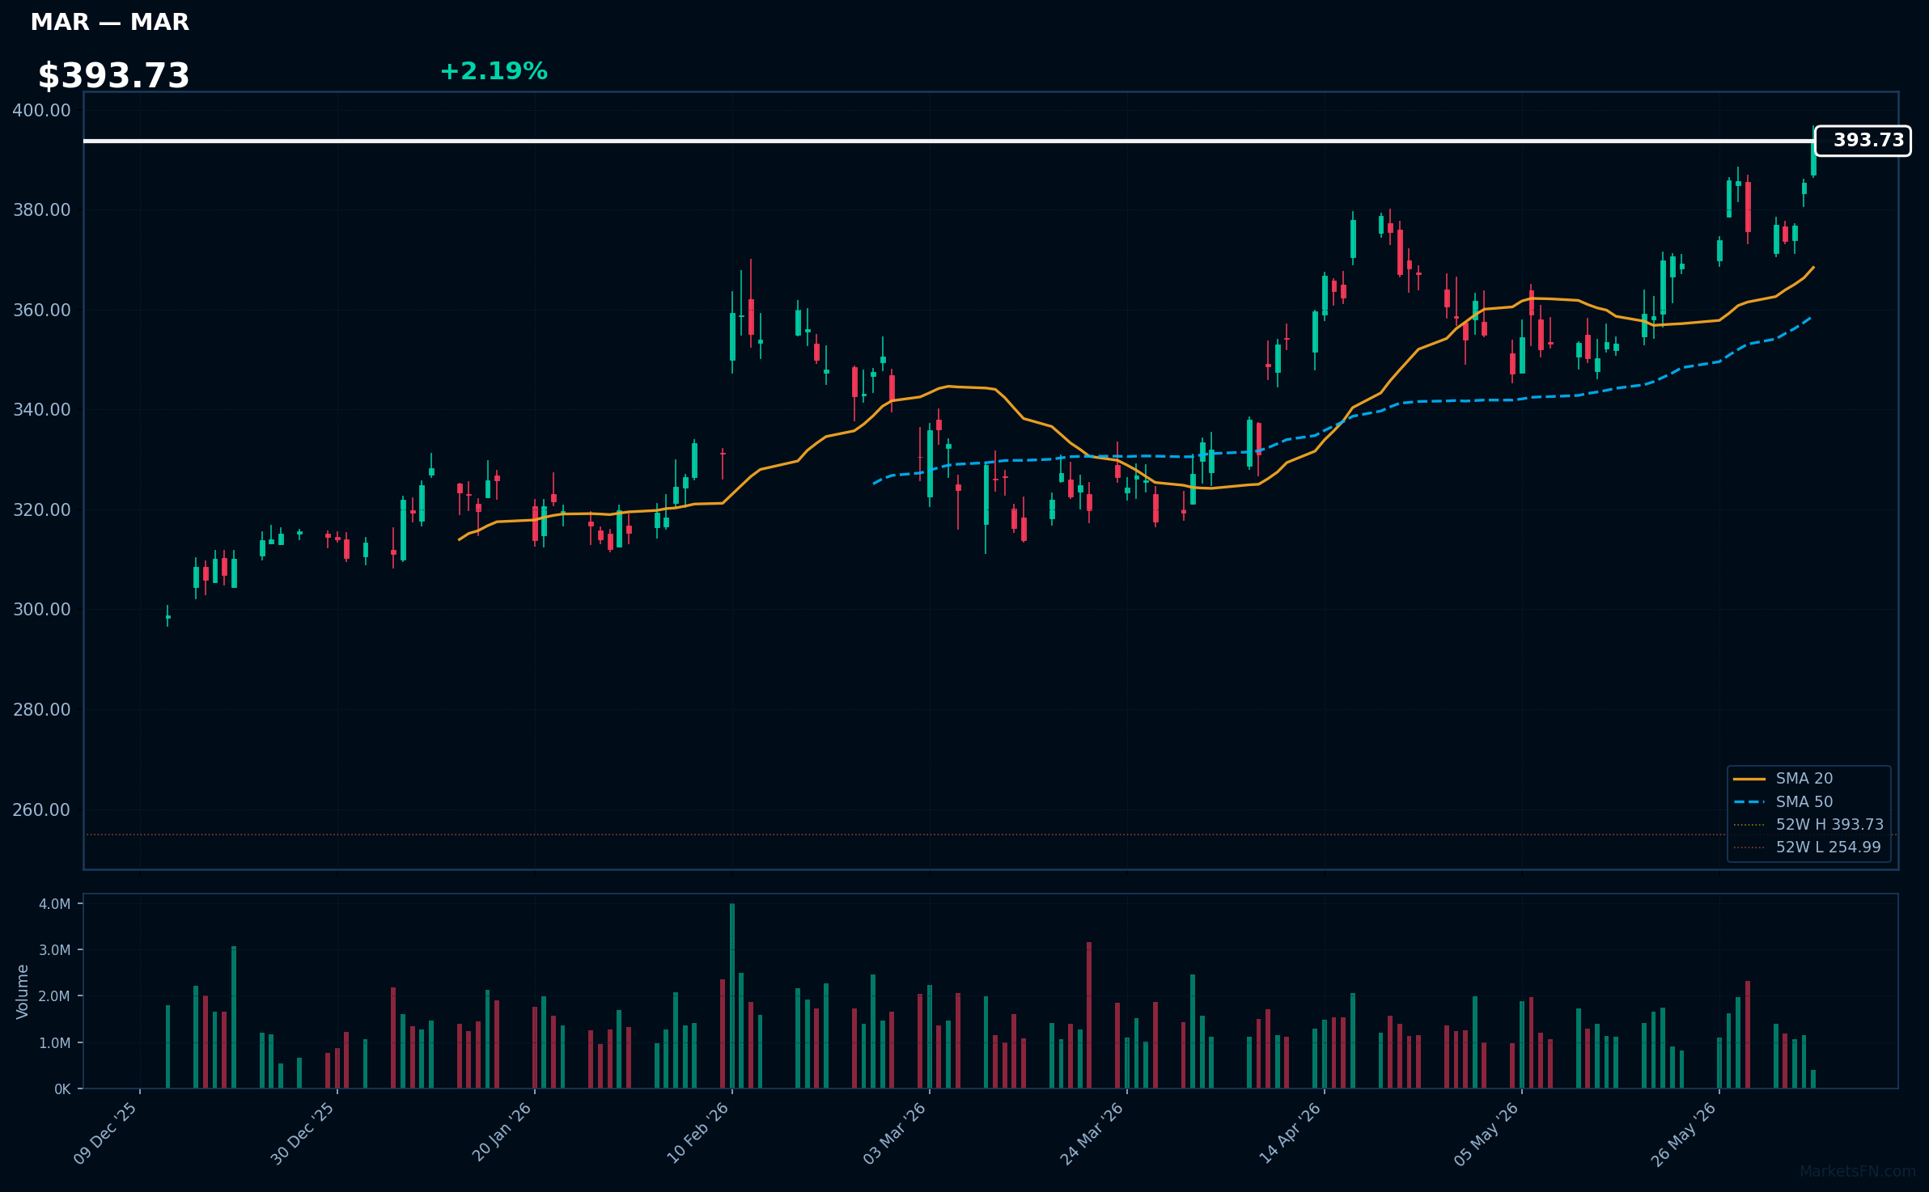Select the "26 May '26" date label

tap(1685, 1133)
